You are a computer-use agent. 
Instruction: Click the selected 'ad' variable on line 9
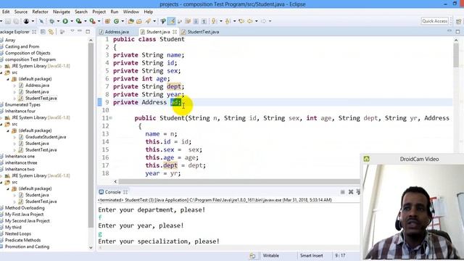175,102
